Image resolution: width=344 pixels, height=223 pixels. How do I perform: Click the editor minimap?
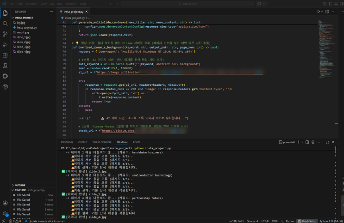[326, 49]
